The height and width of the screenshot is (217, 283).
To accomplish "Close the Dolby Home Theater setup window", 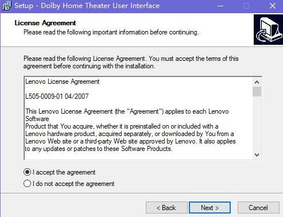I will [x=273, y=6].
